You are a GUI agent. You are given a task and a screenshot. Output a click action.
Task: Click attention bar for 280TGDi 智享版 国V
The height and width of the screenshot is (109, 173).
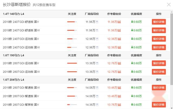72,105
